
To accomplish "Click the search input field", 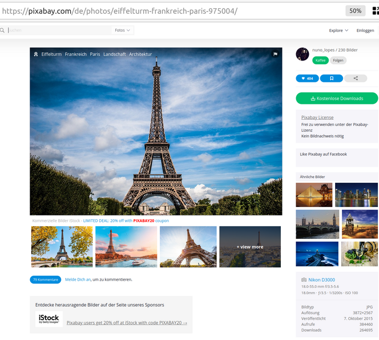I will (59, 30).
